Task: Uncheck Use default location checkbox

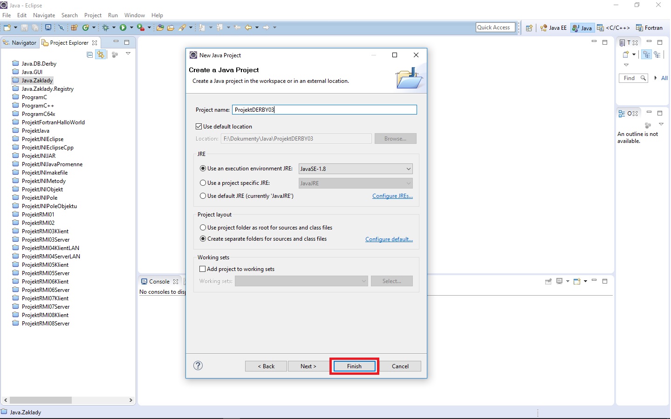Action: tap(199, 127)
